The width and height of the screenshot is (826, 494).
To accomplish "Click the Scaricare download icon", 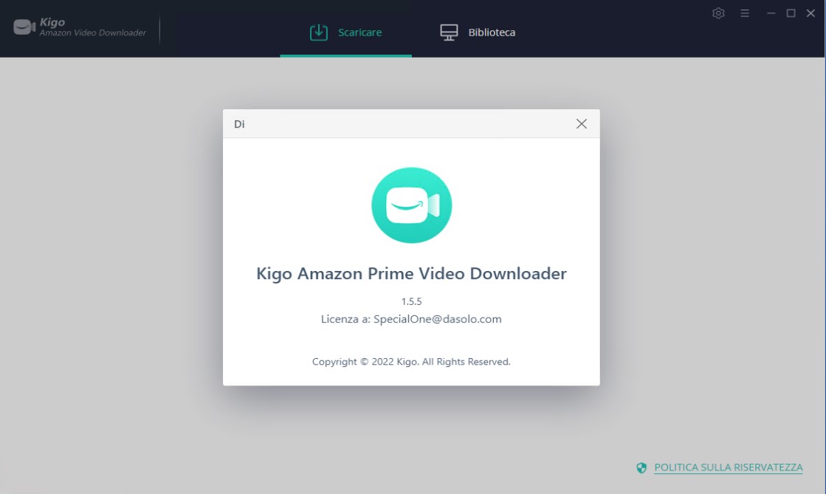I will (319, 32).
